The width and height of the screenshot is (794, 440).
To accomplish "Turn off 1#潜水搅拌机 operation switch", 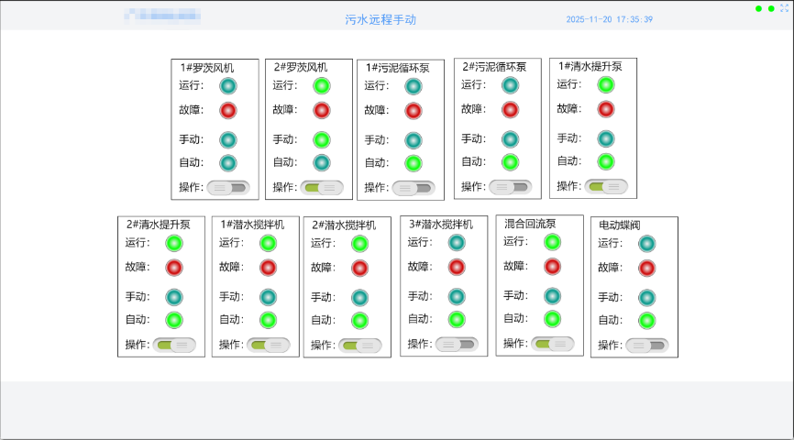I will point(269,346).
